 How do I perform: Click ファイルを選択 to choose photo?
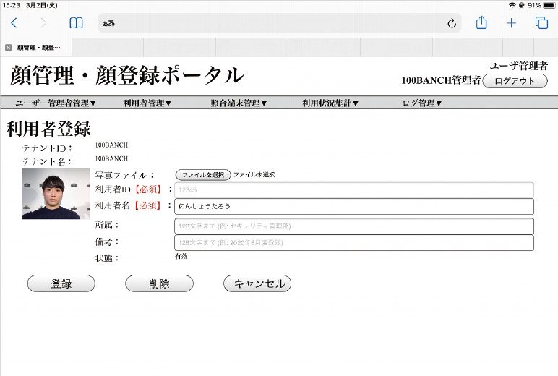tap(203, 175)
